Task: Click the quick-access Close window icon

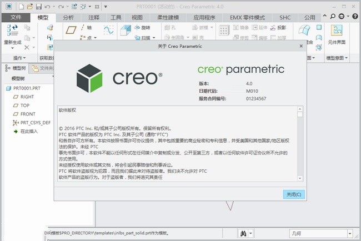Action: coord(97,7)
